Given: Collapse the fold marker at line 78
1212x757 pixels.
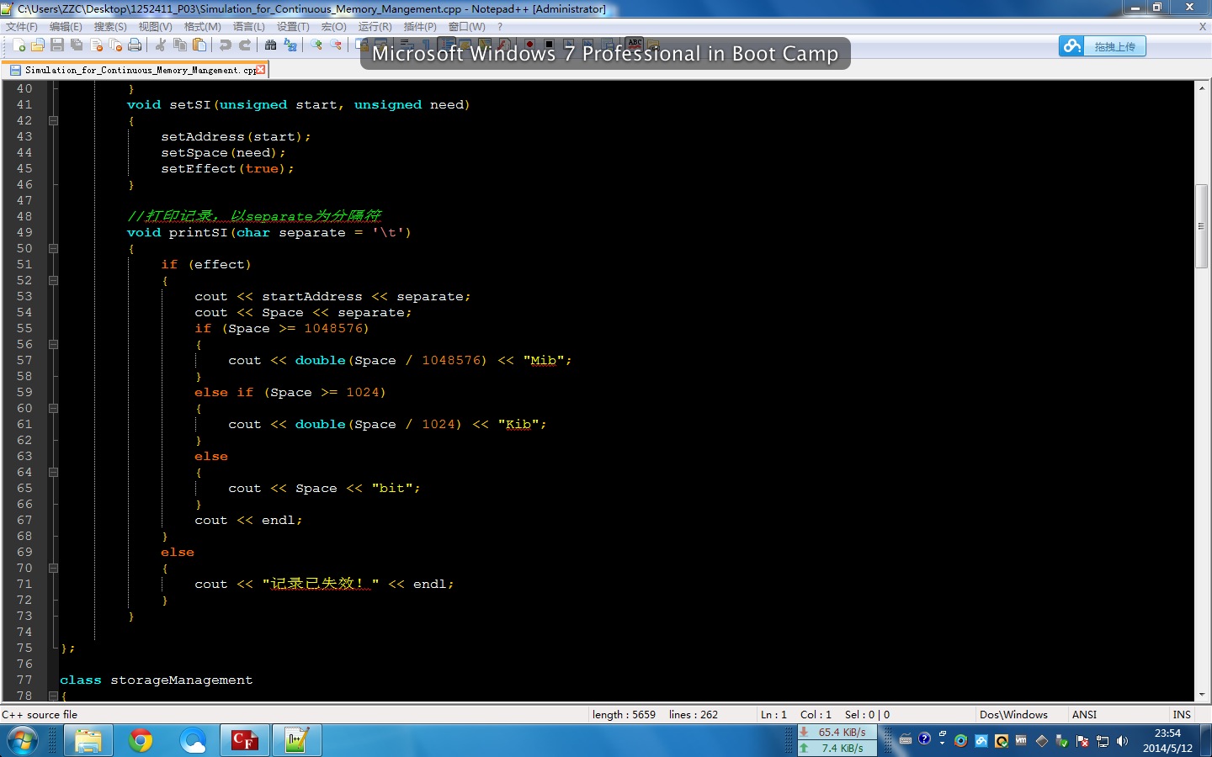Looking at the screenshot, I should pos(54,696).
